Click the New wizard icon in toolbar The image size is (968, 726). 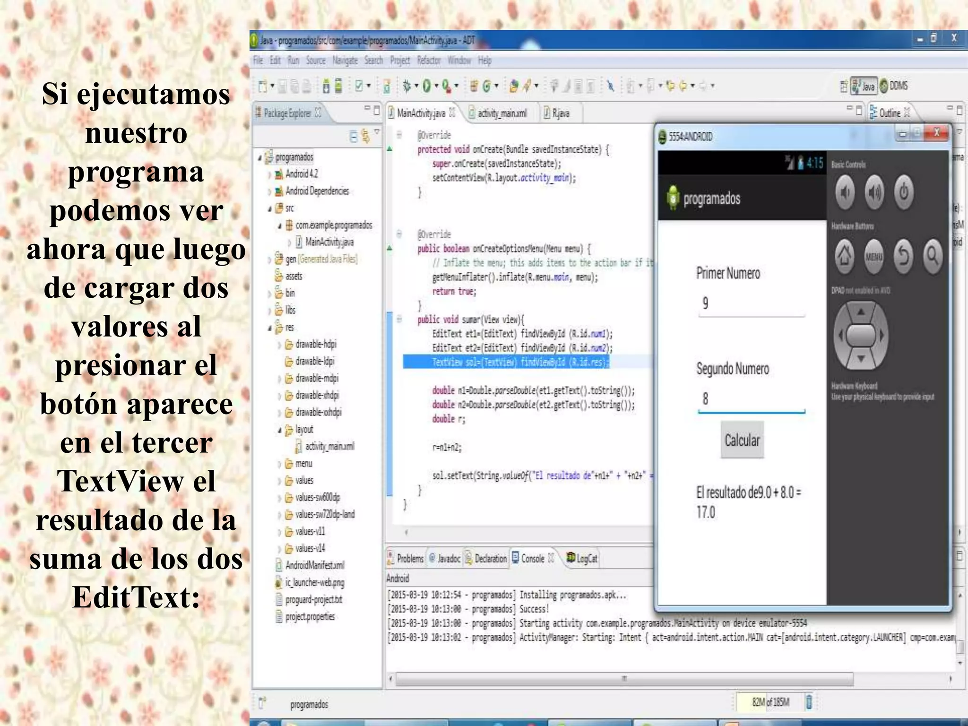263,86
